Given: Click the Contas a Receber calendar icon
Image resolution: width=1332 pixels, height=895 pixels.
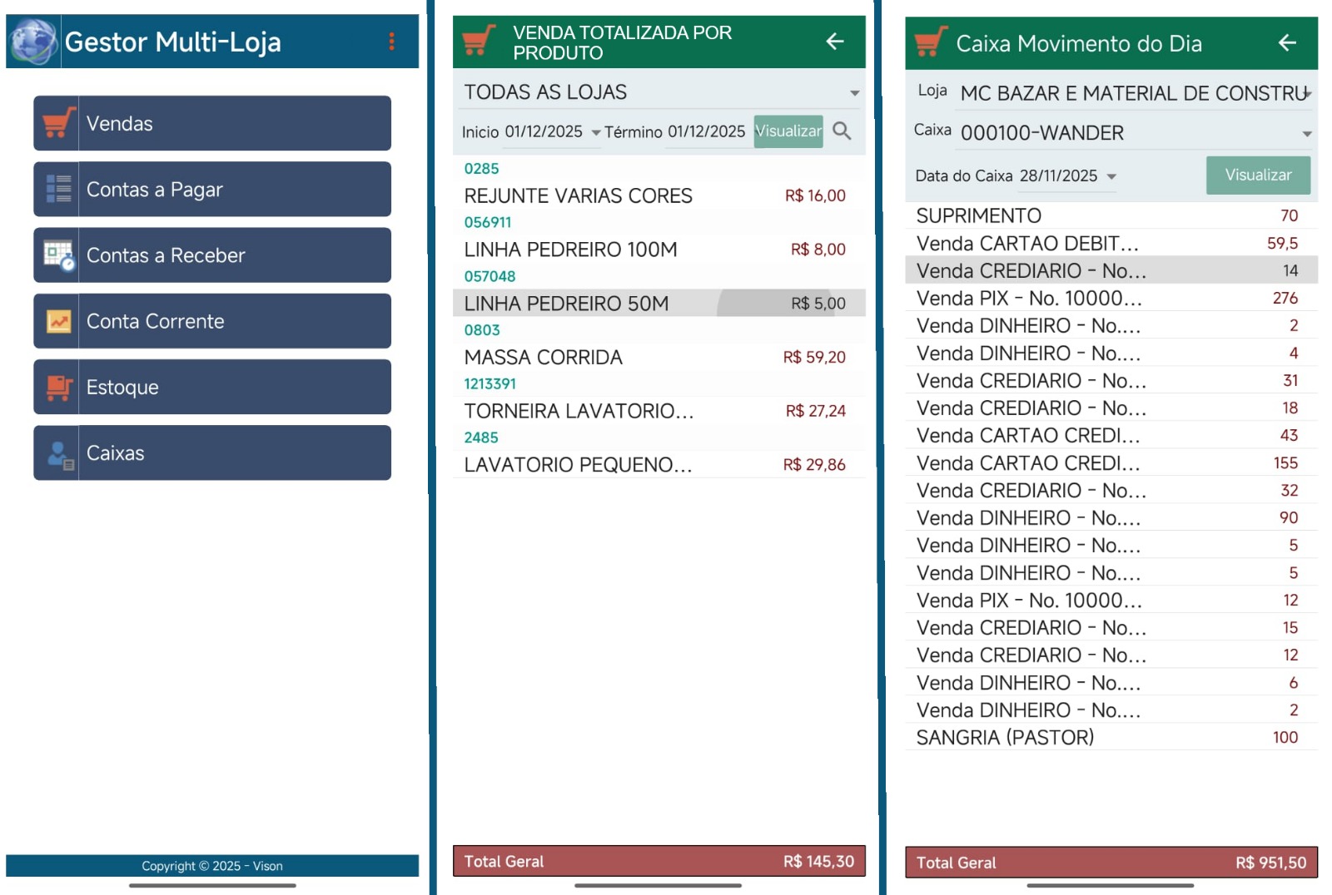Looking at the screenshot, I should coord(57,255).
